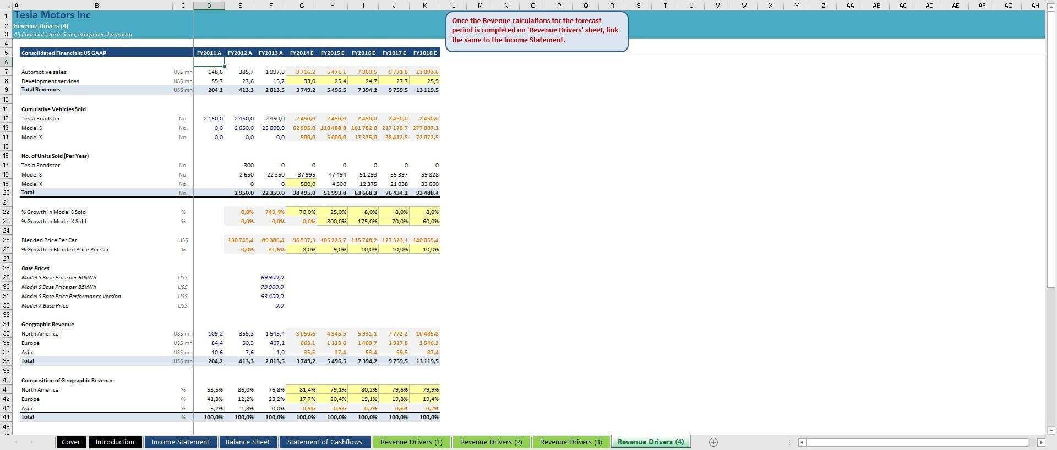
Task: Select the cell showing 53,5%
Action: pyautogui.click(x=209, y=389)
